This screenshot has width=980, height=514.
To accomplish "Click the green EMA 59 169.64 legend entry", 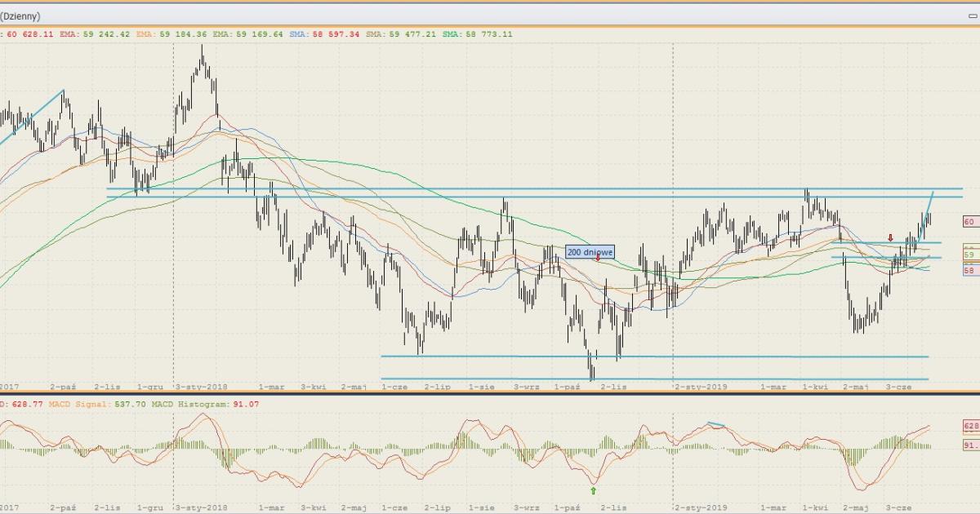I will click(x=248, y=34).
